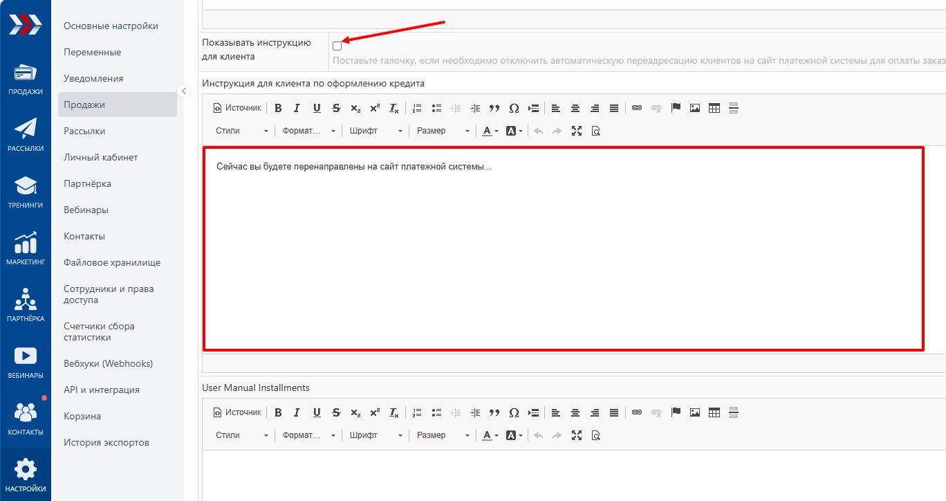Screen dimensions: 946x501
Task: Center text in the credit instruction editor
Action: [575, 108]
